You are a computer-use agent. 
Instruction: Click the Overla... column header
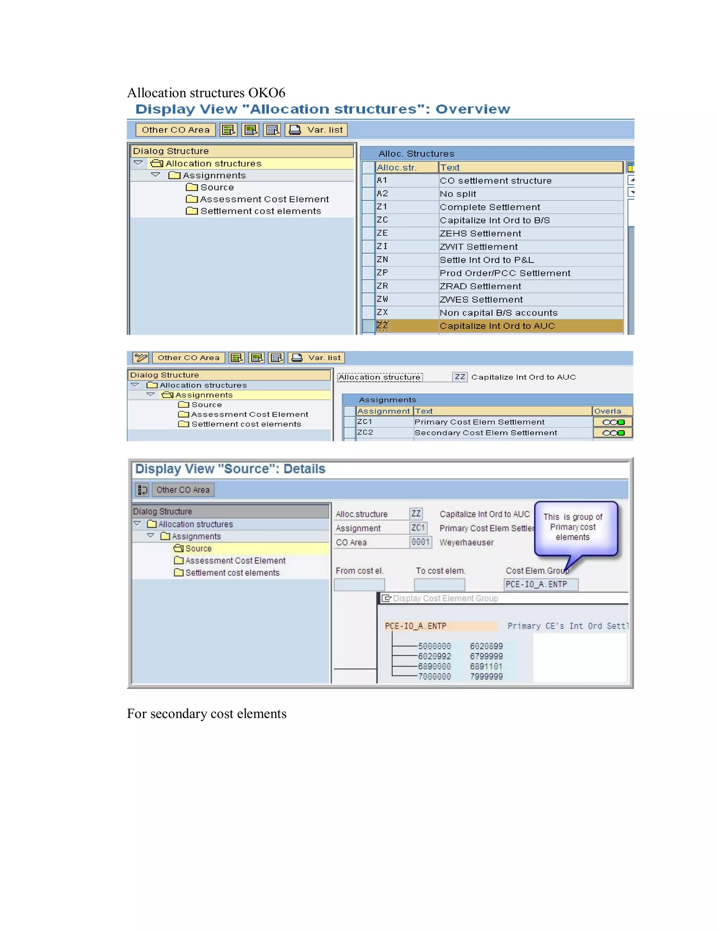click(x=613, y=411)
